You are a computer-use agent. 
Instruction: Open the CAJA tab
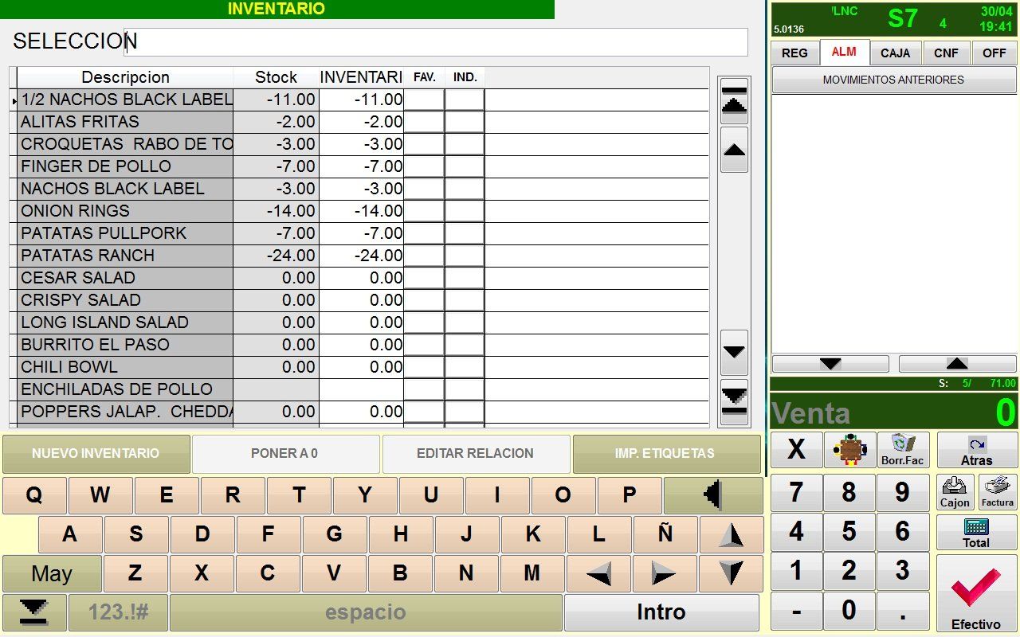tap(896, 53)
